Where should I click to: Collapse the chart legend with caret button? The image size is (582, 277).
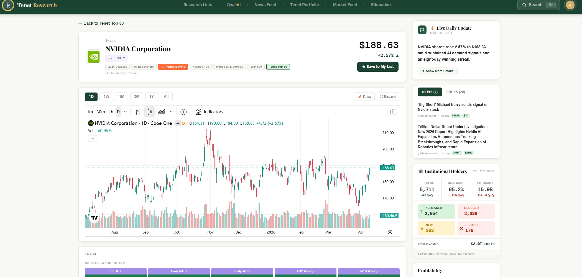tap(93, 138)
